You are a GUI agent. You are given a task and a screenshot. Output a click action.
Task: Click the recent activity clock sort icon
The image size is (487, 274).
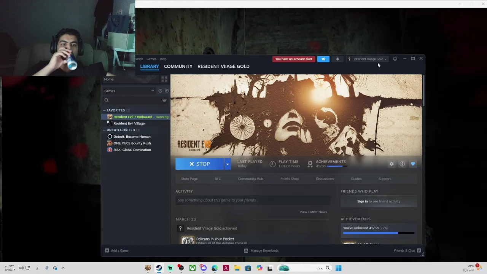tap(160, 91)
